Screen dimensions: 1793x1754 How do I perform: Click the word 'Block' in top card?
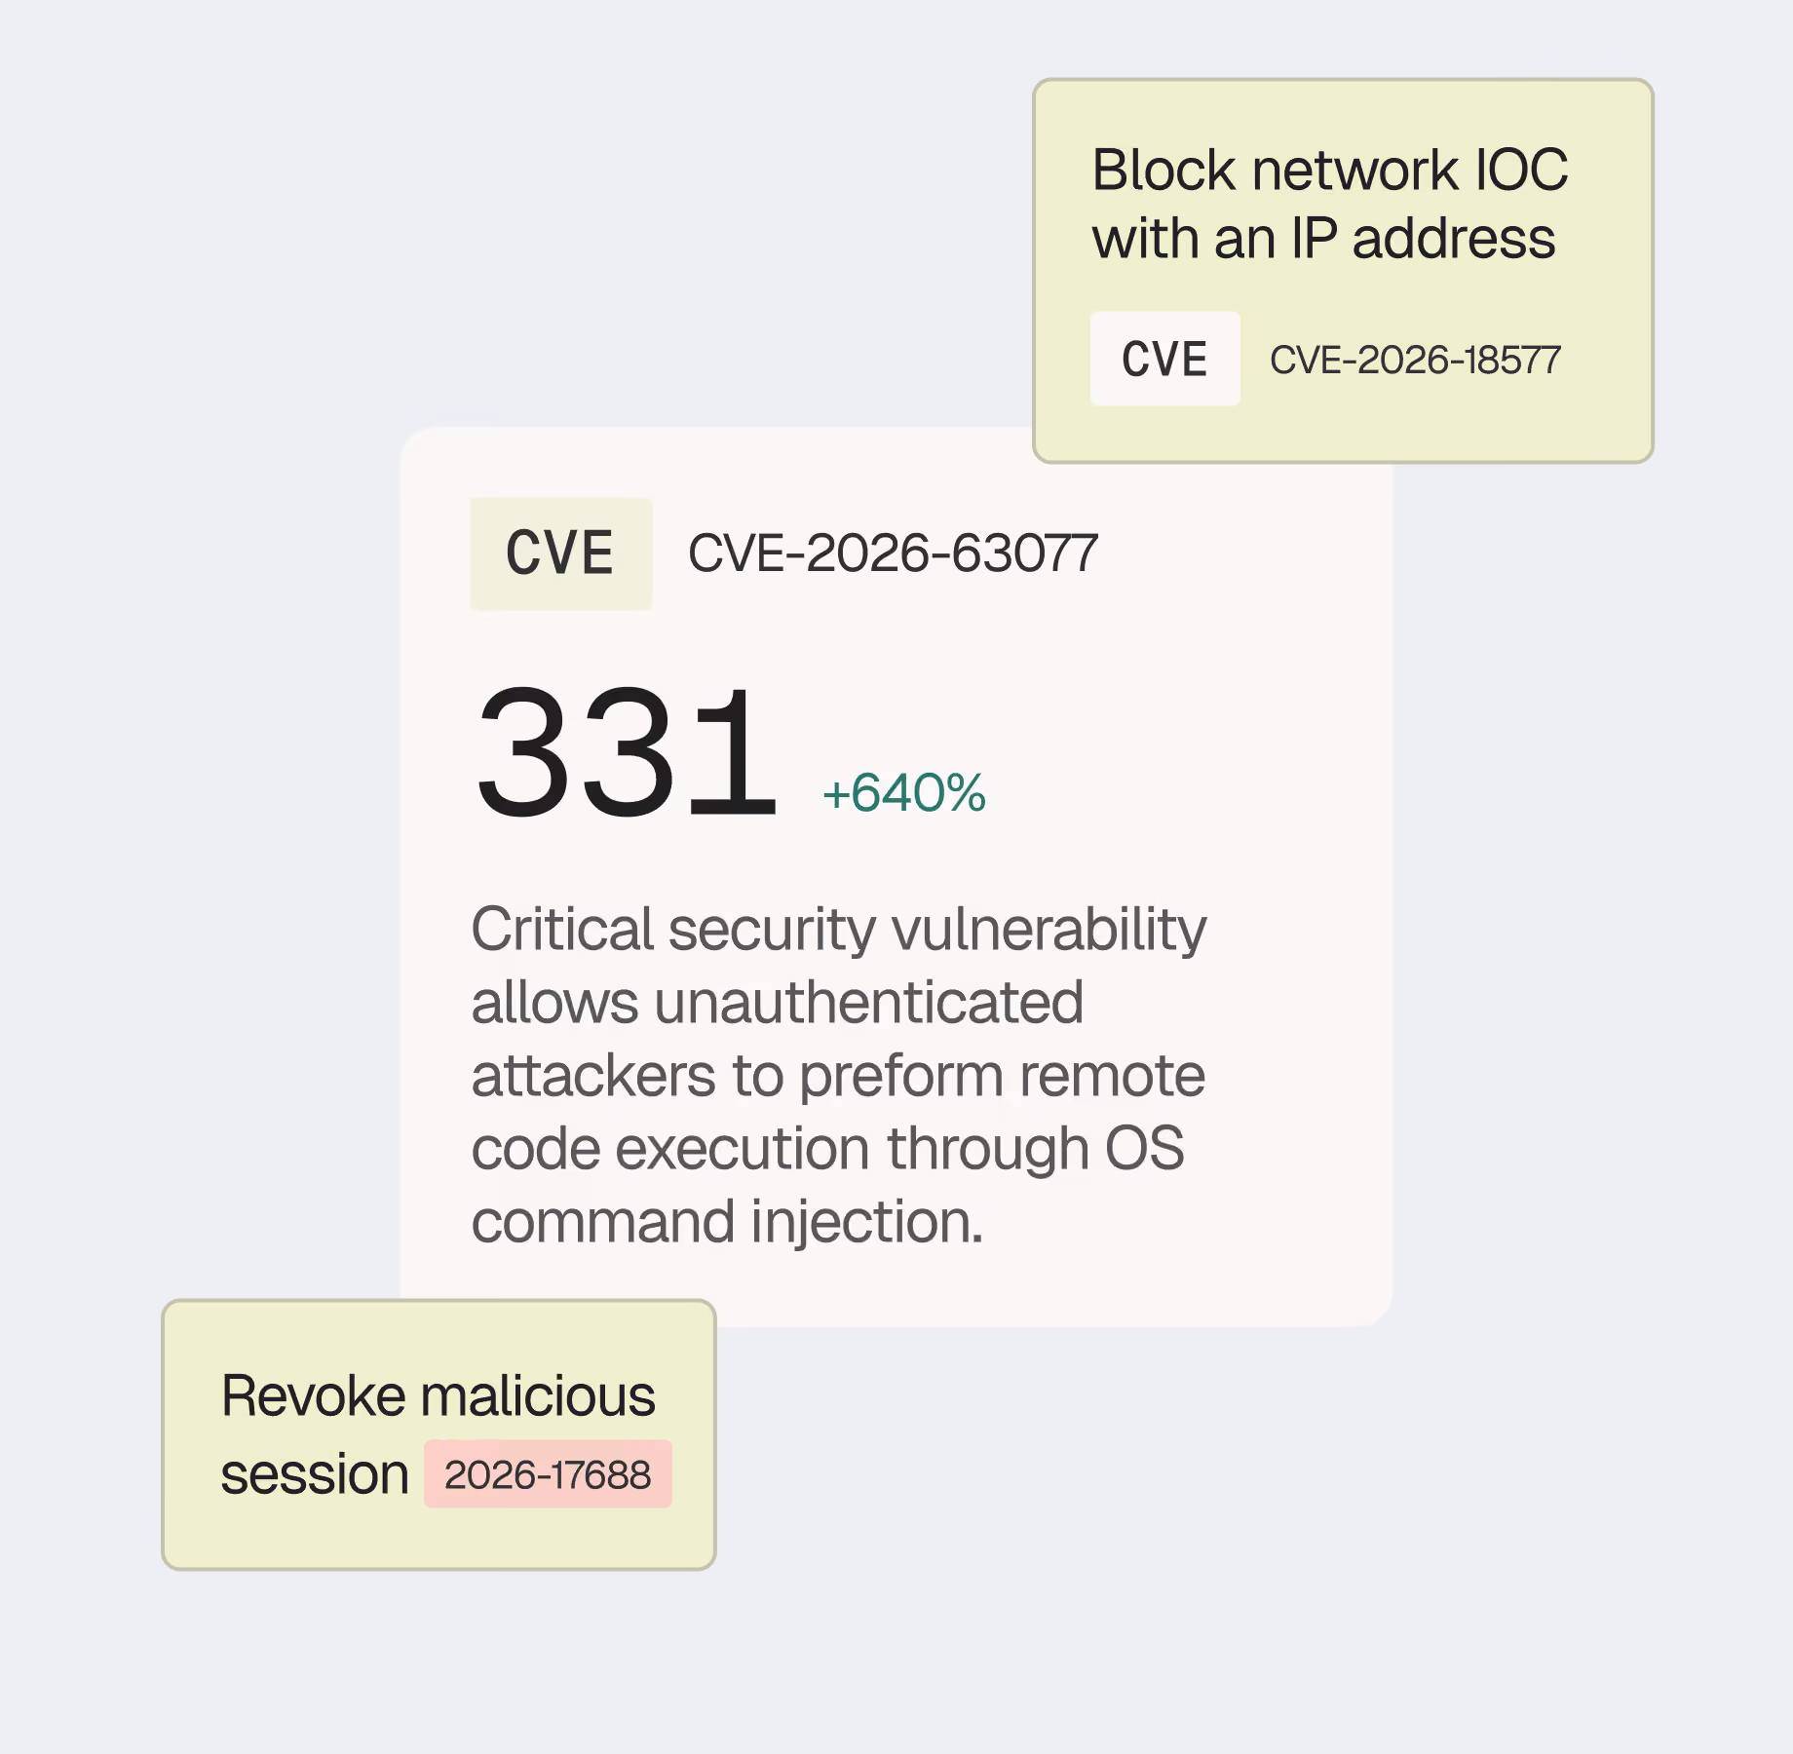click(1164, 171)
